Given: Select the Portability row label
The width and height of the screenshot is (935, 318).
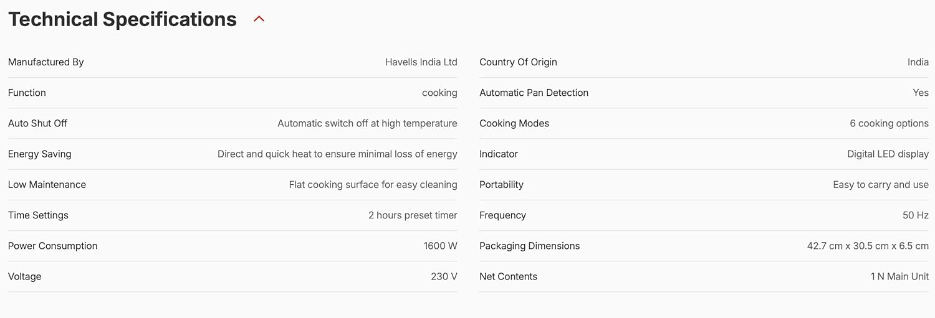Looking at the screenshot, I should 501,185.
